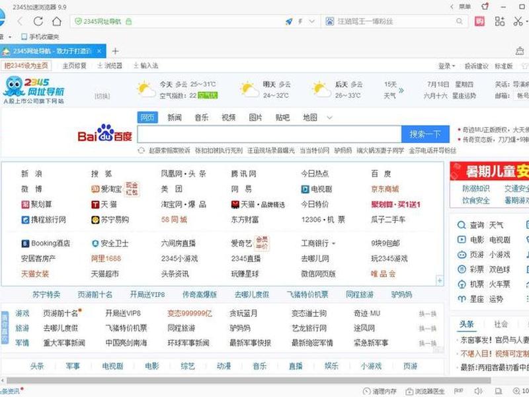Image resolution: width=529 pixels, height=397 pixels.
Task: Select the 图片 search tab
Action: (255, 118)
